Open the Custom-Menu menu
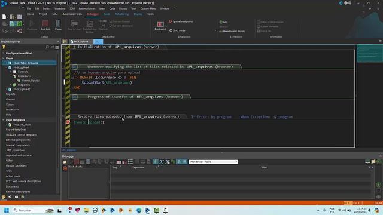This screenshot has width=383, height=215. tap(148, 8)
